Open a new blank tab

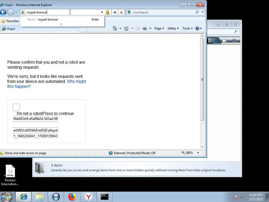(83, 29)
